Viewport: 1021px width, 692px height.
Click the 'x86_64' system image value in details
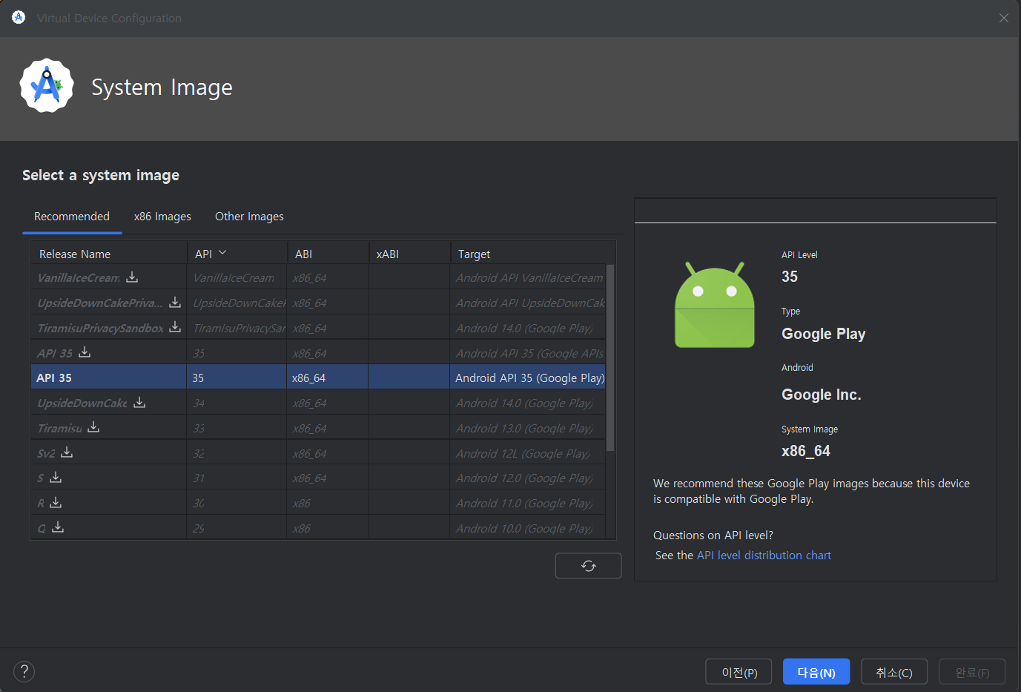click(x=806, y=451)
